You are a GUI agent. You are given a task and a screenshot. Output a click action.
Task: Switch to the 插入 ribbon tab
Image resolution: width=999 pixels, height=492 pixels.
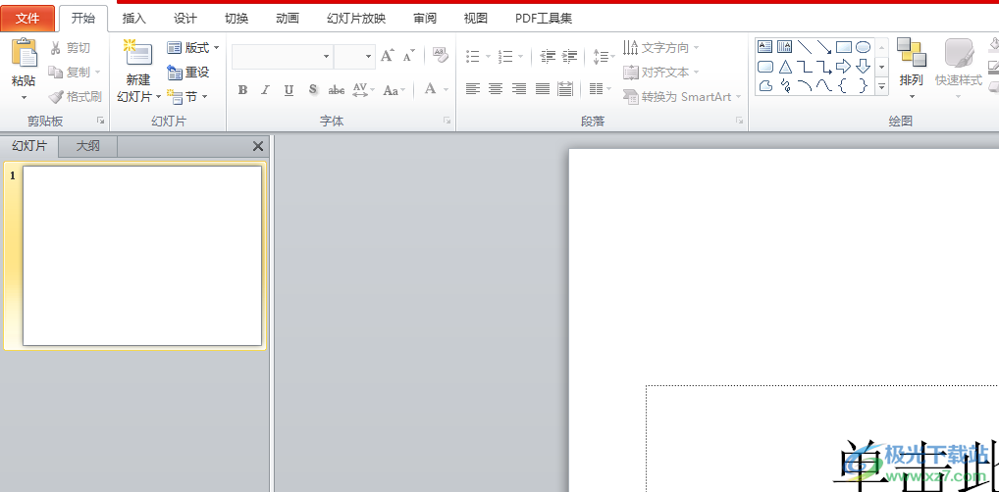[134, 19]
